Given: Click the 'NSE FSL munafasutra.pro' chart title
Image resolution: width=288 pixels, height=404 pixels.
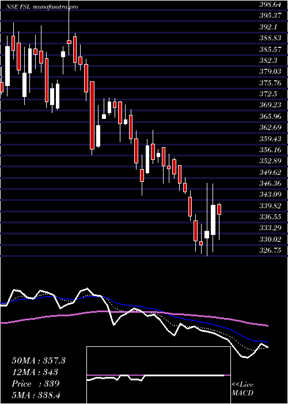Looking at the screenshot, I should point(42,7).
